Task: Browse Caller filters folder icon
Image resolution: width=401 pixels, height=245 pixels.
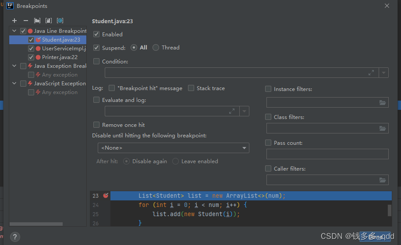Action: [x=383, y=180]
